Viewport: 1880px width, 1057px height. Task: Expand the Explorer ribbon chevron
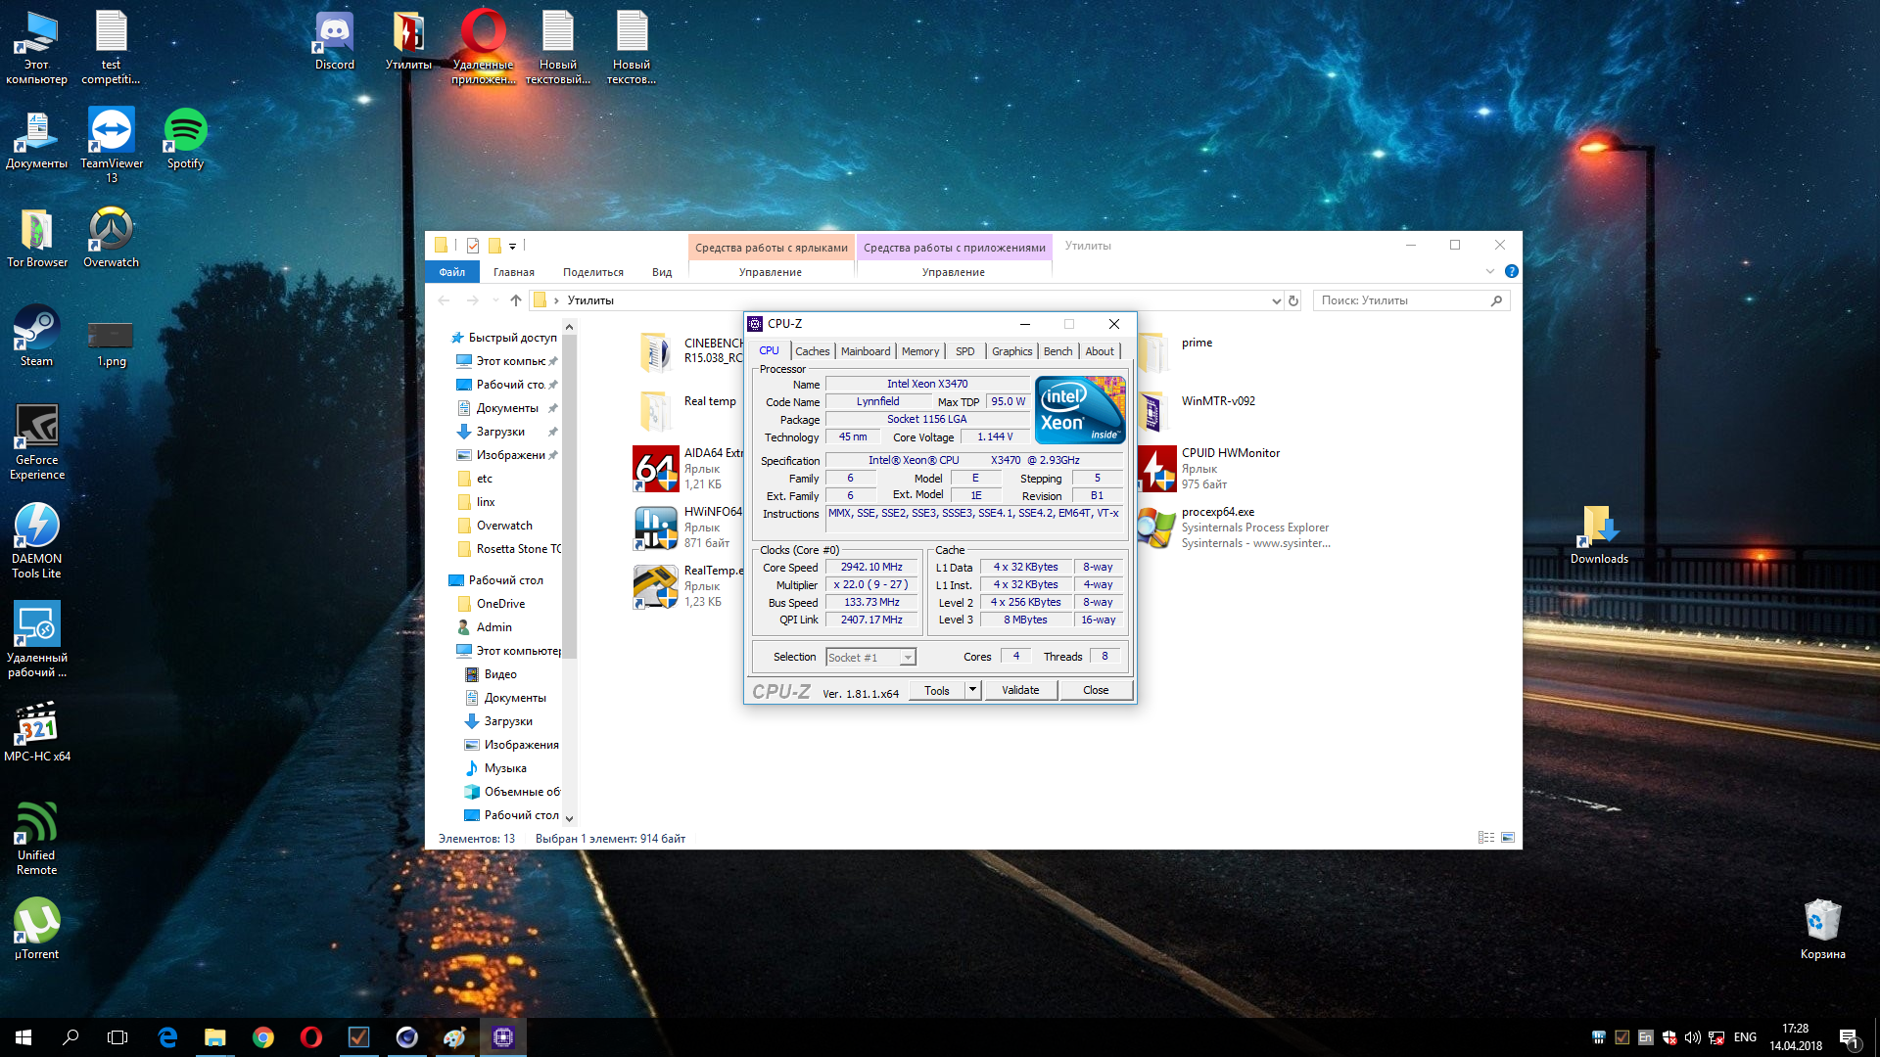[x=1490, y=271]
